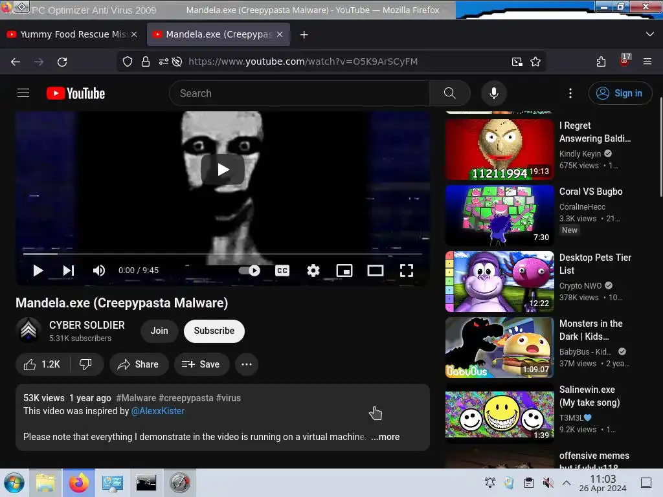
Task: Open the file explorer taskbar icon
Action: (x=45, y=483)
